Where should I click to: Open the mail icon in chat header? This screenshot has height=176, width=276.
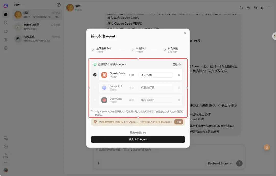pos(255,8)
